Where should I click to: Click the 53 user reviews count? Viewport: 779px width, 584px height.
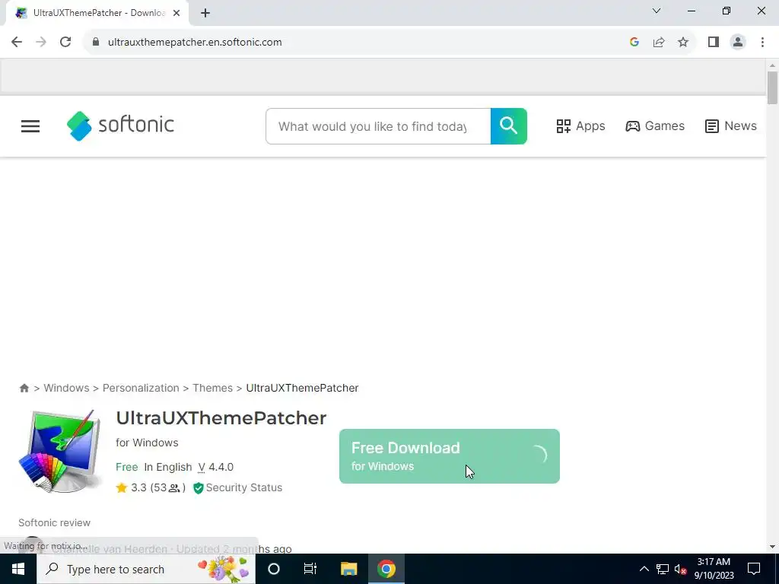click(167, 487)
